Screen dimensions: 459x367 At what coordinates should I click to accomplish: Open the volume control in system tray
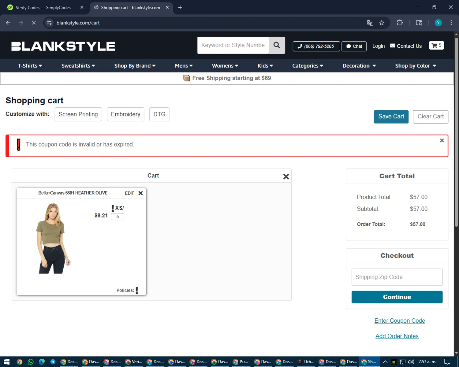pos(411,362)
